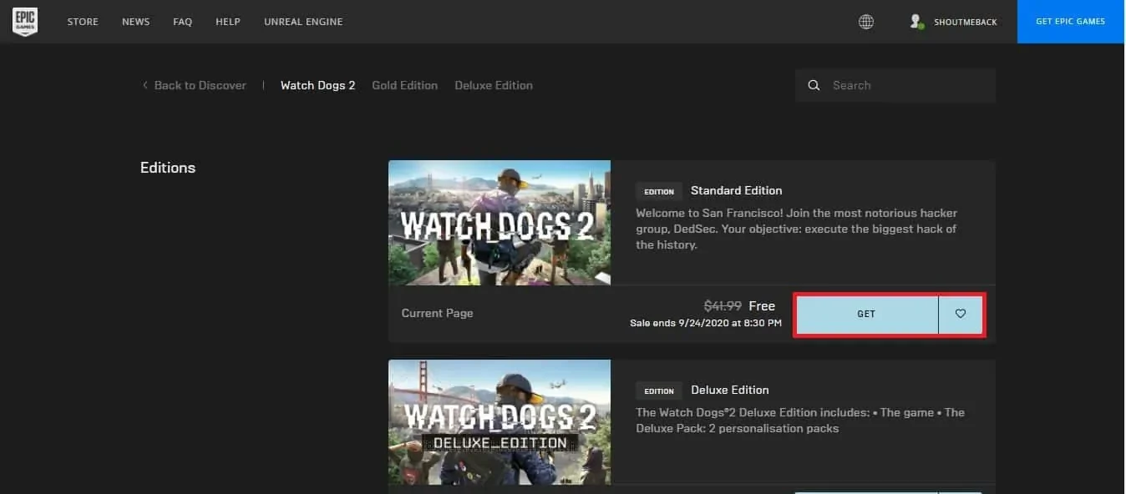Click the Epic Games logo
Screen dimensions: 1126x494
[x=24, y=22]
